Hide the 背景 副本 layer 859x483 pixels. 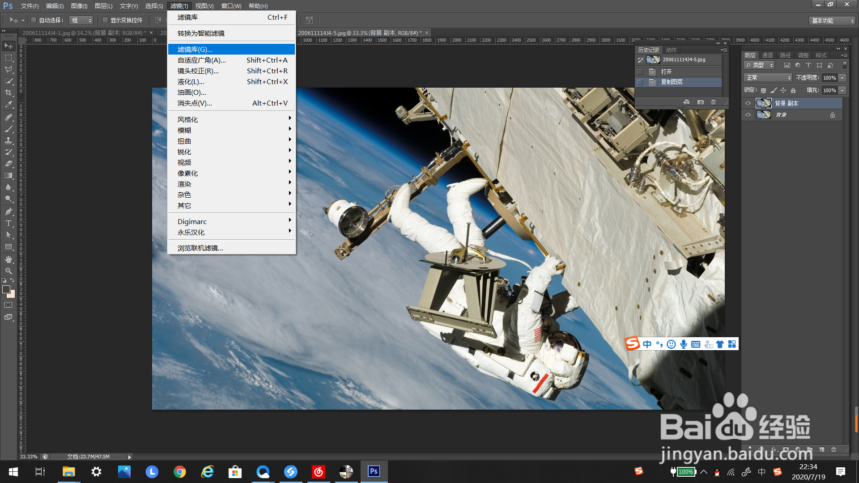pos(748,103)
